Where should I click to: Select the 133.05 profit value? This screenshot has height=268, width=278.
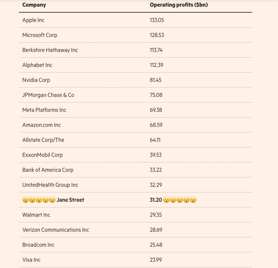(157, 20)
